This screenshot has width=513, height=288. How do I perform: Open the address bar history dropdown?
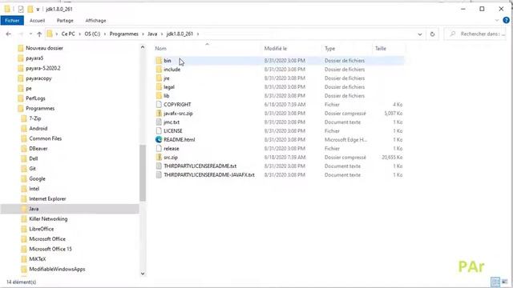[420, 34]
